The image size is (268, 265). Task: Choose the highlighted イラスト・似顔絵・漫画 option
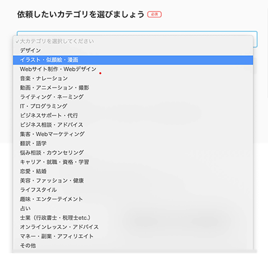tap(133, 60)
